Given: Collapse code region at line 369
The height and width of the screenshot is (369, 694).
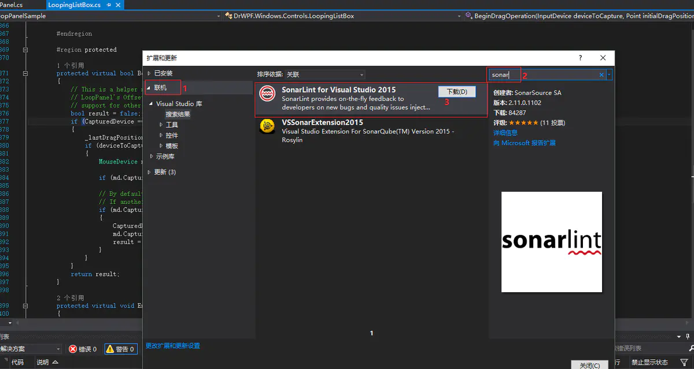Looking at the screenshot, I should click(25, 50).
